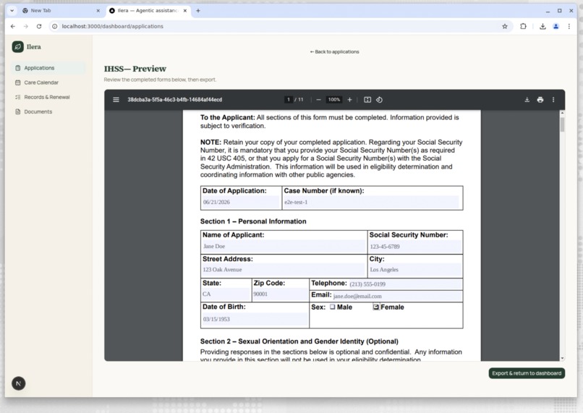Open PDF viewer more actions menu

pyautogui.click(x=553, y=100)
